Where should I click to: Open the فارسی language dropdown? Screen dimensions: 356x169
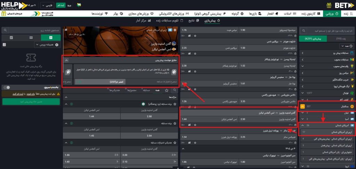click(x=47, y=5)
